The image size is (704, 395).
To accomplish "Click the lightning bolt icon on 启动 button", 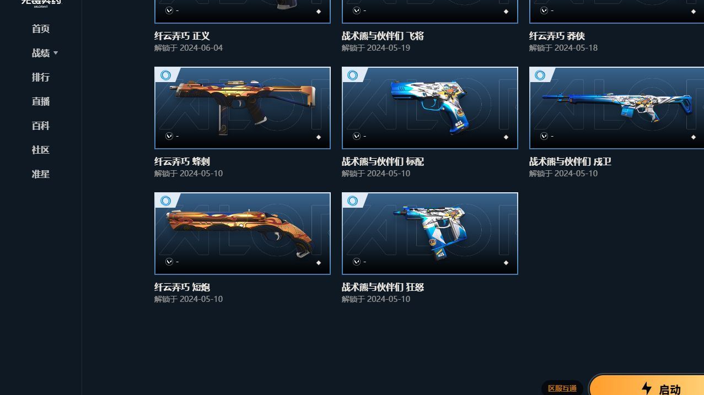I will pyautogui.click(x=647, y=388).
